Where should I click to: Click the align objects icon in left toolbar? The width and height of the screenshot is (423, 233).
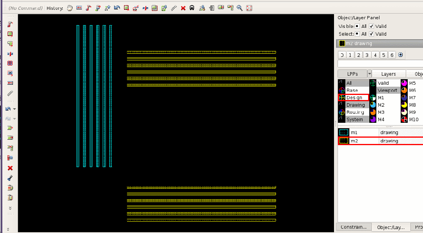coord(10,158)
